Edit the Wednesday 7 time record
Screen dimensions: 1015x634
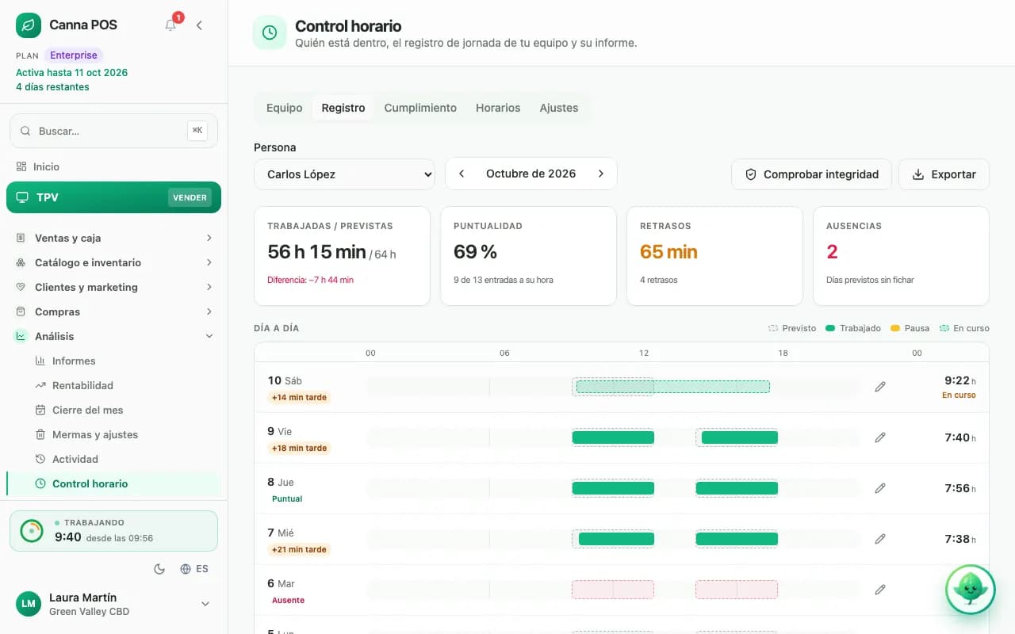click(880, 539)
